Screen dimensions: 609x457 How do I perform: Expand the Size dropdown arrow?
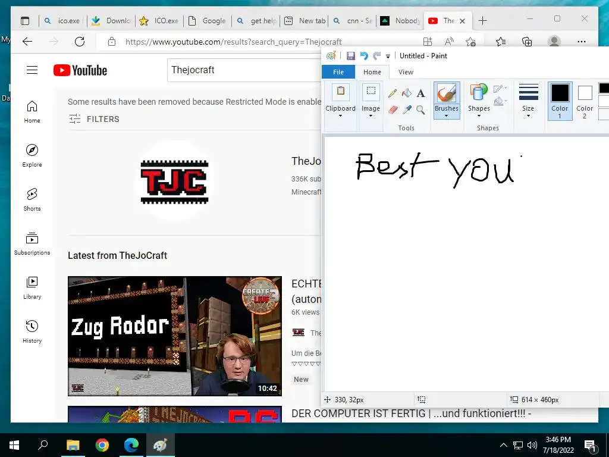528,116
